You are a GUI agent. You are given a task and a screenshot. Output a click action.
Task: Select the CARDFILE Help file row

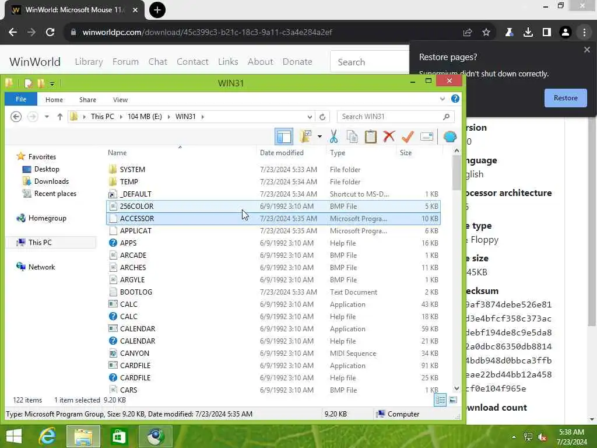tap(273, 377)
